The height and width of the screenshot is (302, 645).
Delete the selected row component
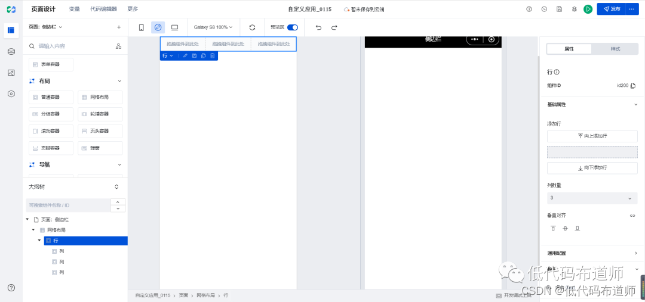coord(212,56)
